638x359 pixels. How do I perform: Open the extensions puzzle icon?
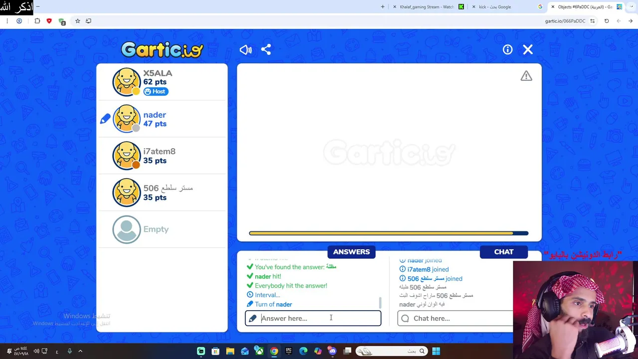pos(37,21)
